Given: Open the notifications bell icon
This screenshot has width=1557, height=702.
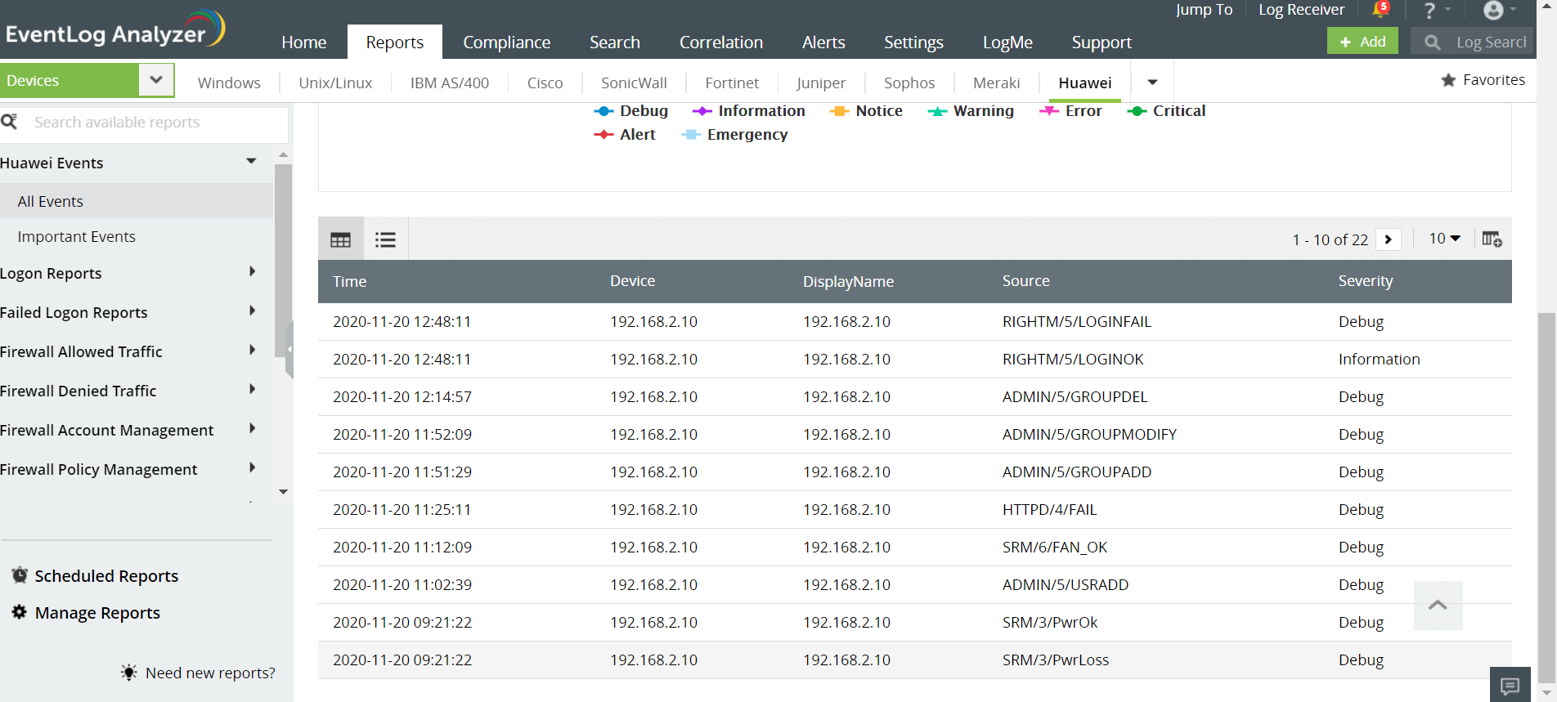Looking at the screenshot, I should tap(1380, 10).
